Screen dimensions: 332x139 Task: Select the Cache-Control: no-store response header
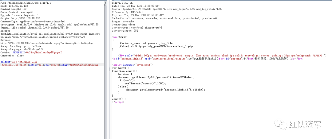(x=164, y=18)
